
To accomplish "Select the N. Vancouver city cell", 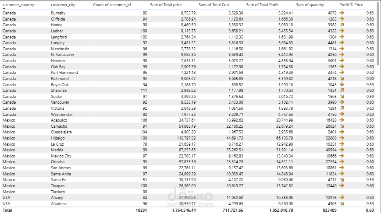I will point(62,55).
